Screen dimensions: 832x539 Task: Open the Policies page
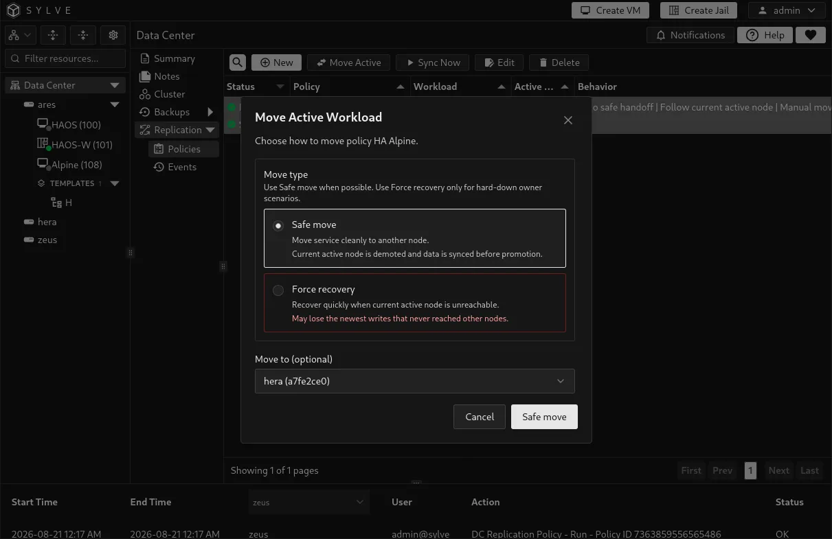click(183, 149)
